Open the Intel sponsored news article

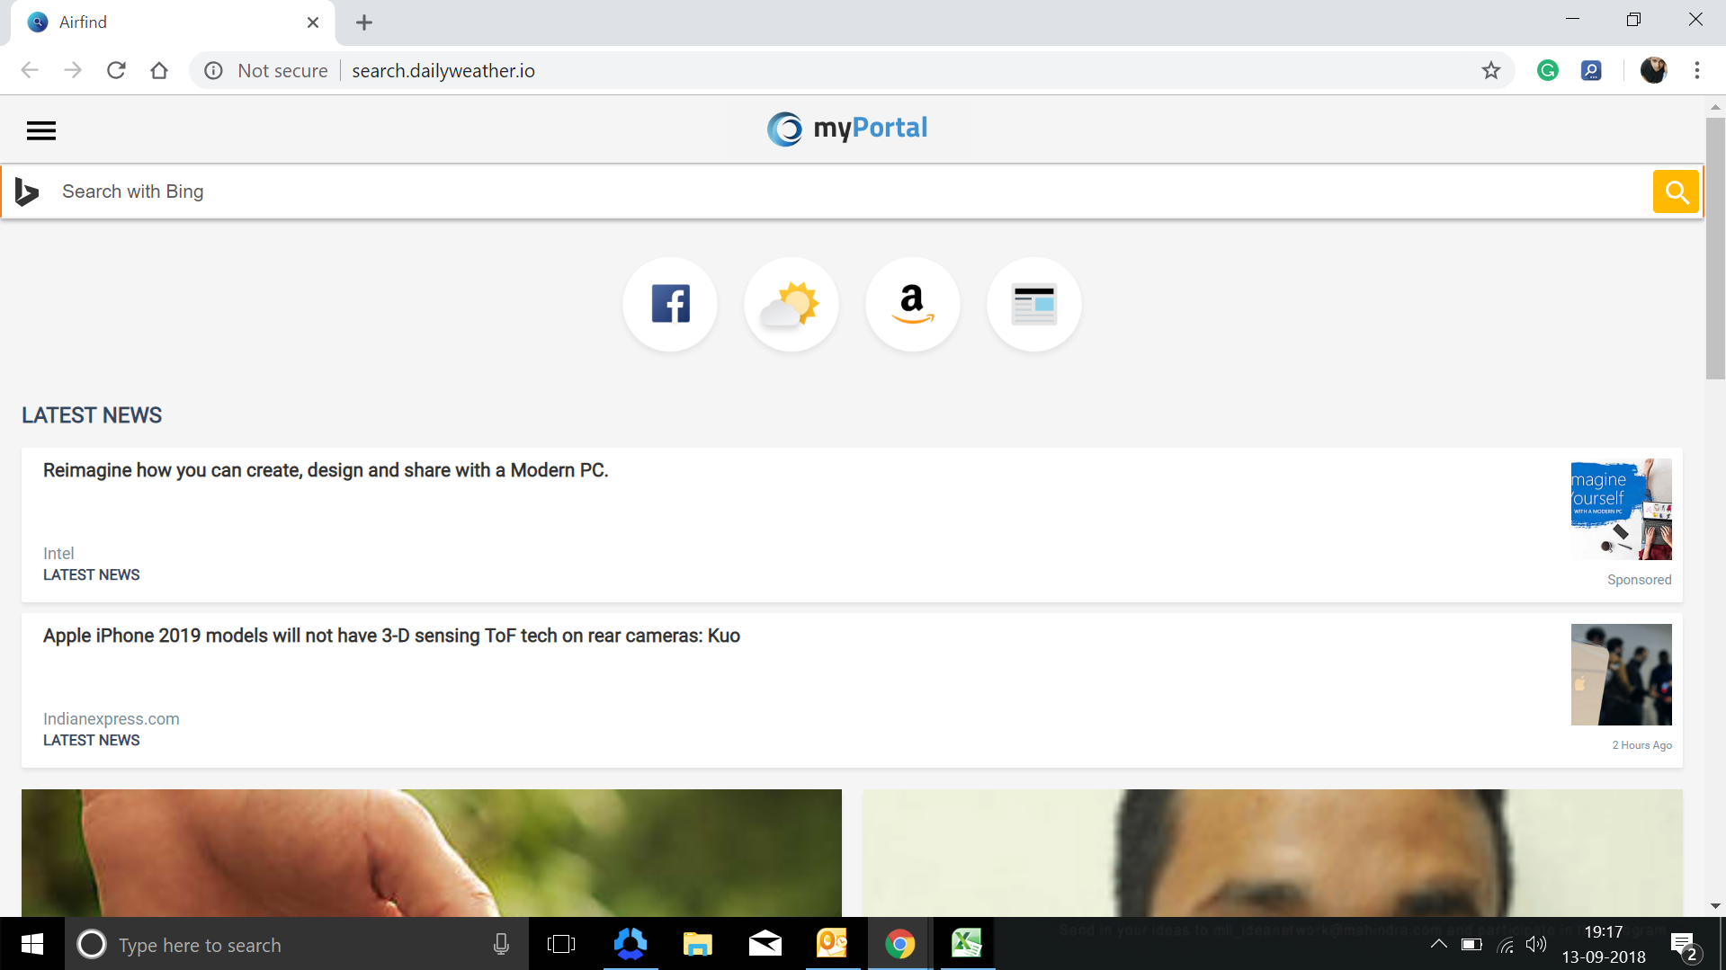[x=325, y=469]
